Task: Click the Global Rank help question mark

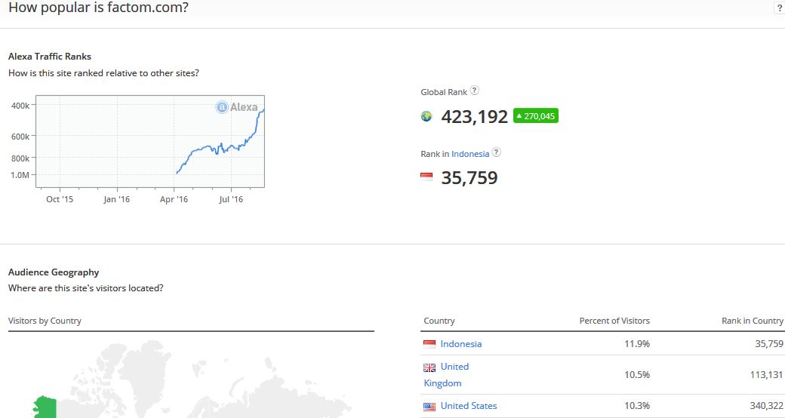Action: [474, 91]
